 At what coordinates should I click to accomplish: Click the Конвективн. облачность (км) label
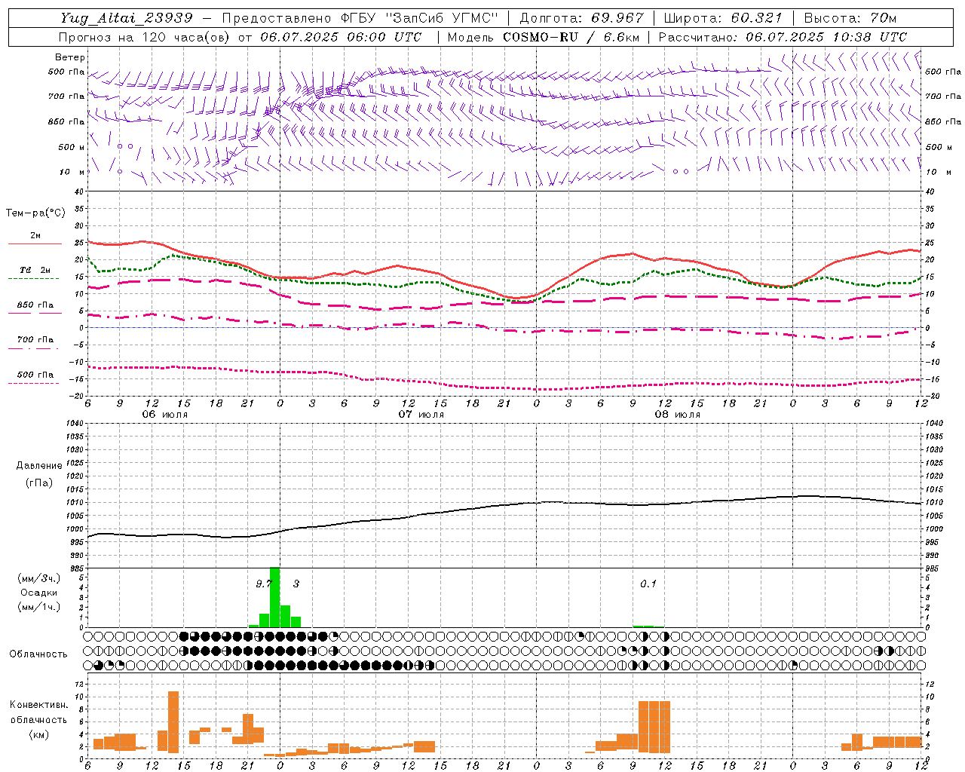38,719
